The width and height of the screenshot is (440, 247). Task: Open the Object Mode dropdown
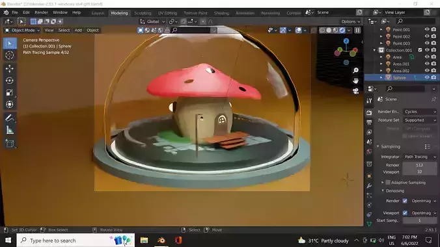pyautogui.click(x=22, y=31)
